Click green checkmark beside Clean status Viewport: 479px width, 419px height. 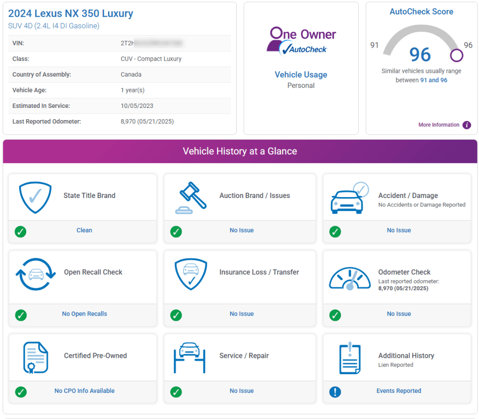[21, 232]
